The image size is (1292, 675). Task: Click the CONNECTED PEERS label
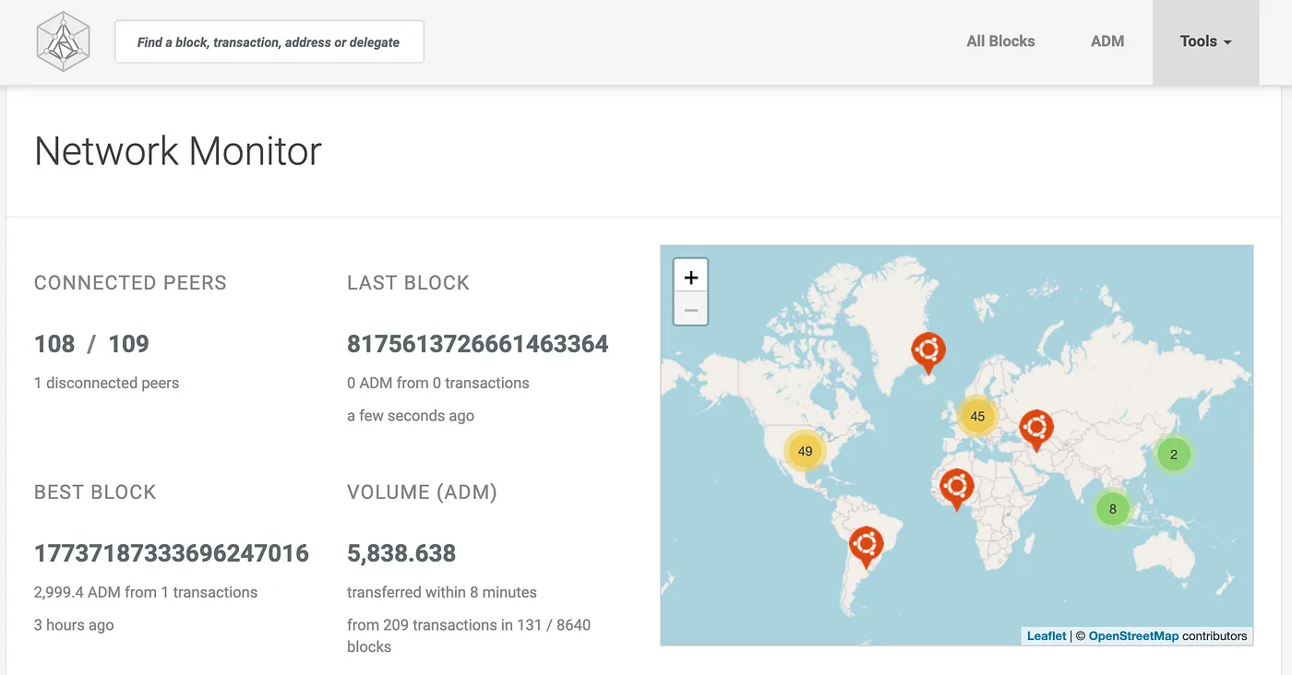(130, 283)
